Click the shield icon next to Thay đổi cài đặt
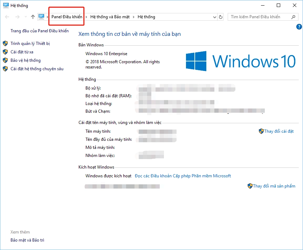This screenshot has width=303, height=250. click(261, 131)
